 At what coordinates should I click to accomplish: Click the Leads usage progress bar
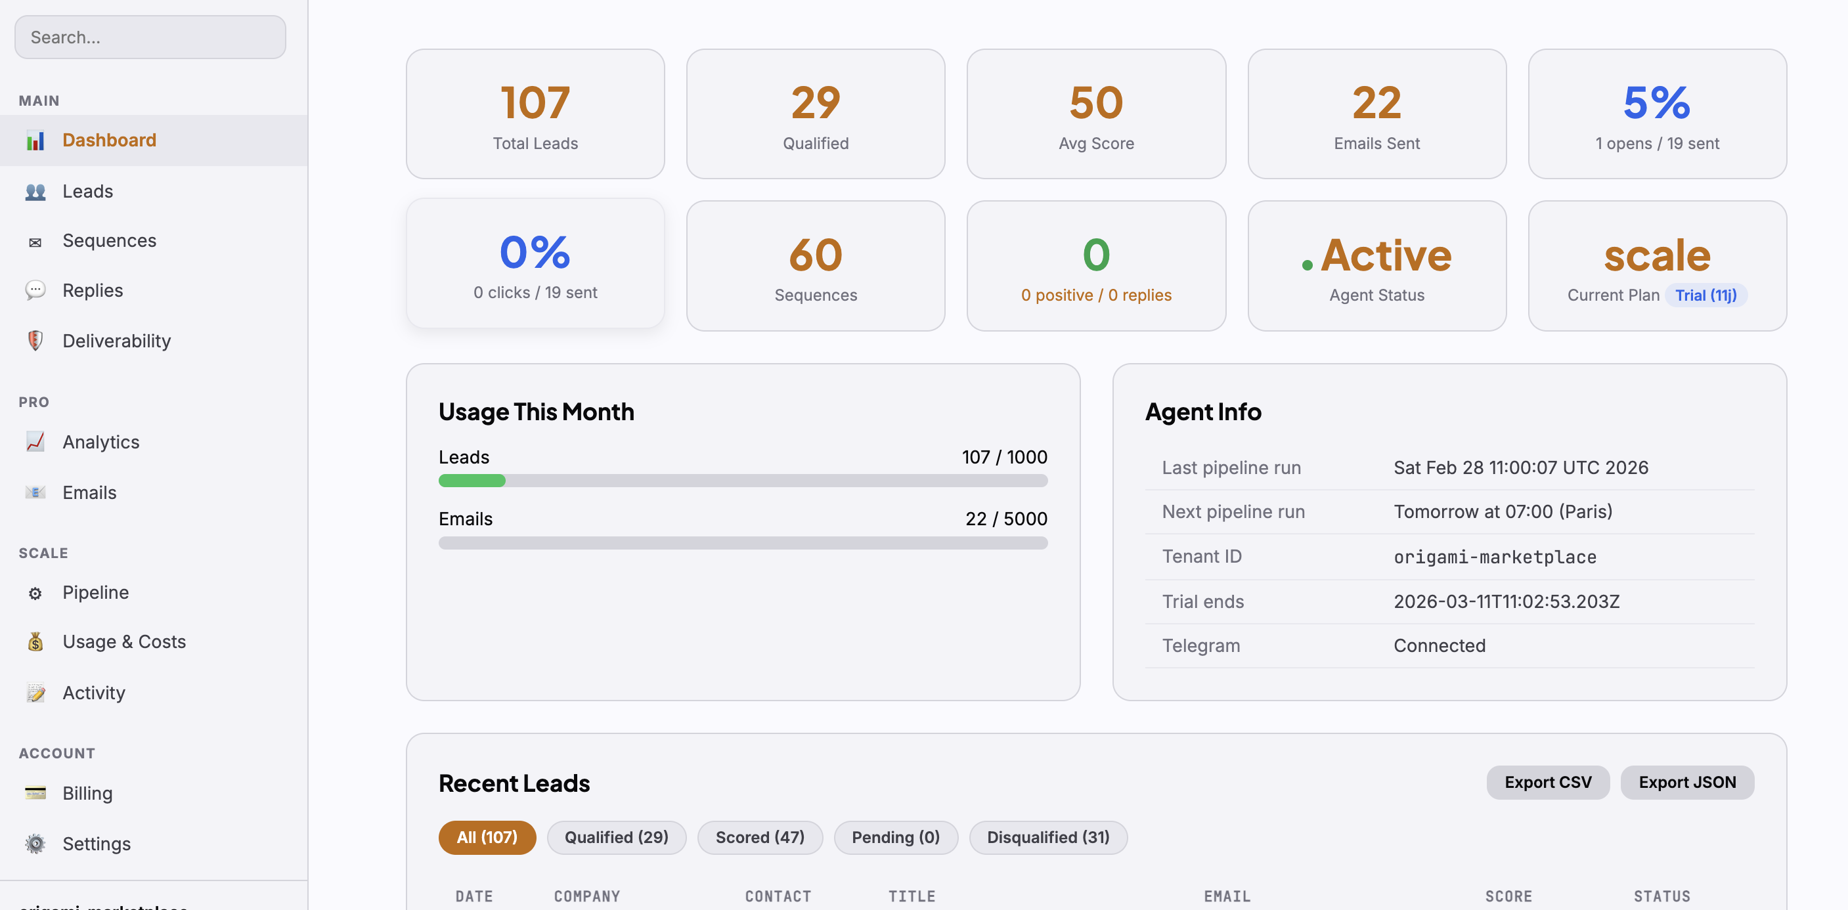tap(743, 481)
